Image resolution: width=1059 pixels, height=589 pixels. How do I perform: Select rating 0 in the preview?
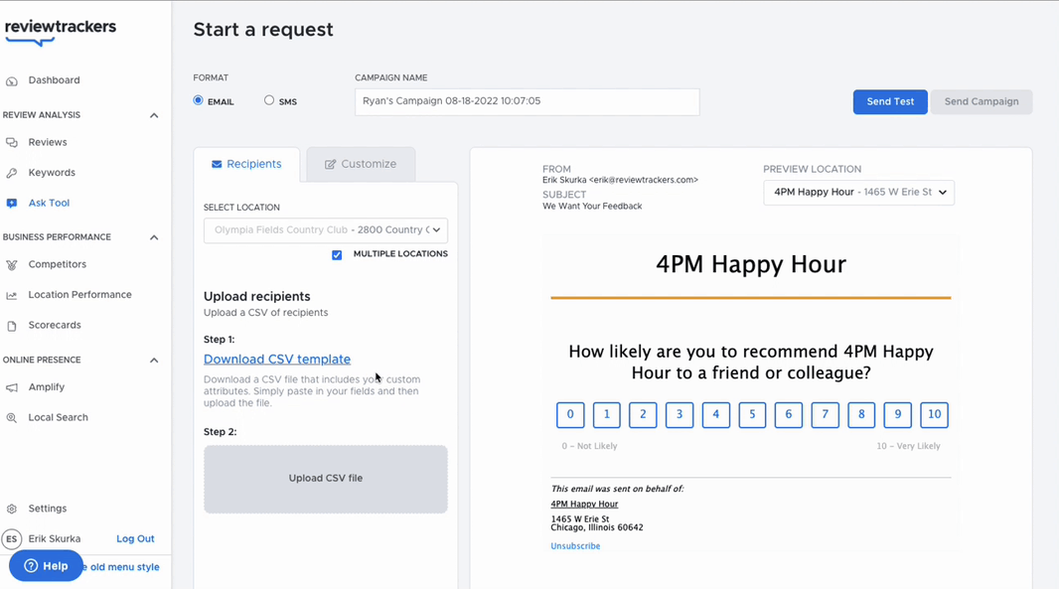[570, 415]
